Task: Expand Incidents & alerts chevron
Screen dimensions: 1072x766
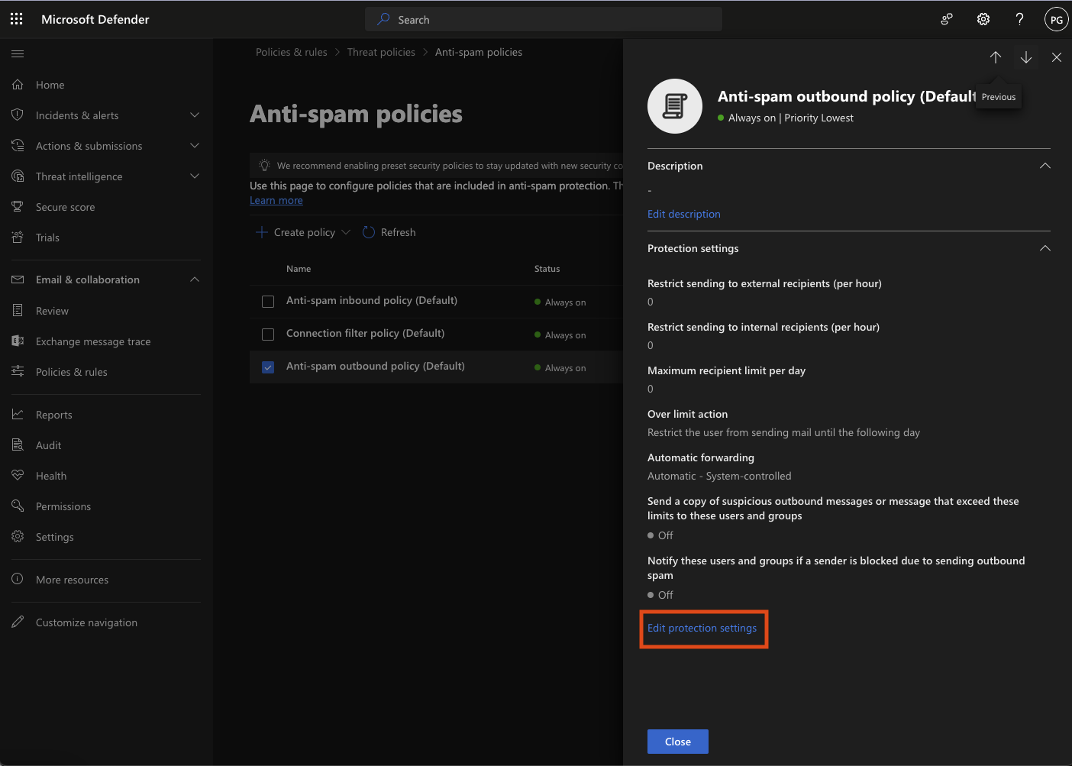Action: point(195,115)
